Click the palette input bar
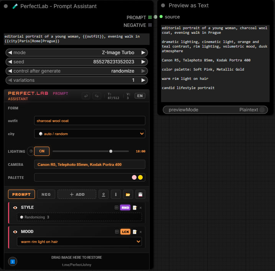This screenshot has width=275, height=271. coord(90,177)
